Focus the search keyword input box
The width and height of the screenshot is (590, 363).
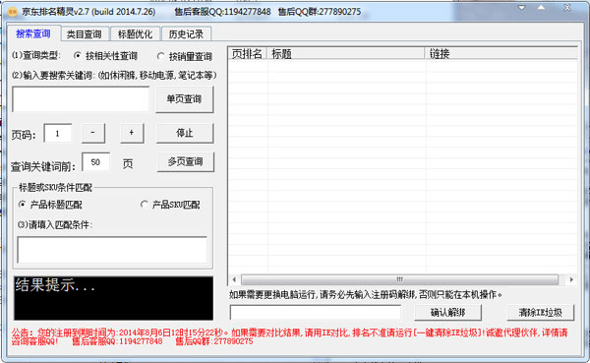click(81, 99)
